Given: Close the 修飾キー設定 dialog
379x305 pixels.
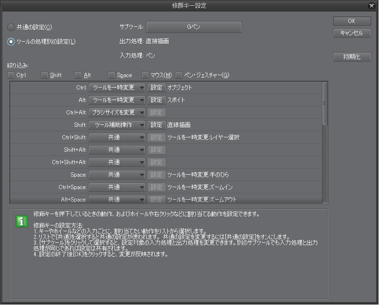Looking at the screenshot, I should coord(371,6).
